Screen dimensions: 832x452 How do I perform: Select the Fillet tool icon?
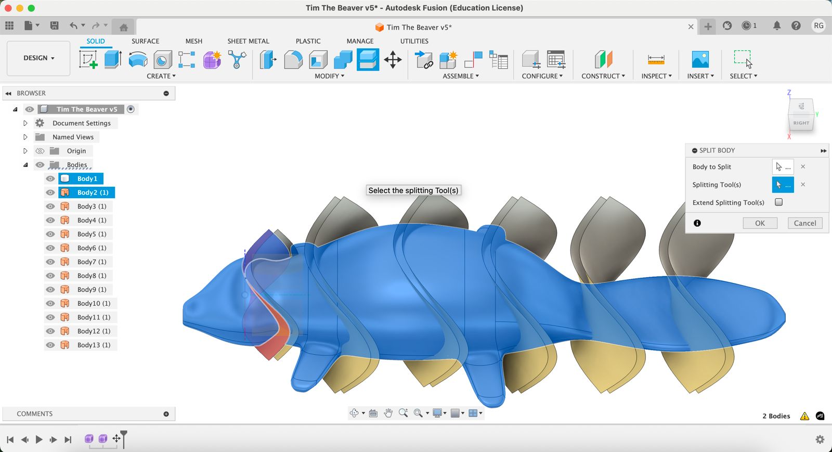(293, 60)
